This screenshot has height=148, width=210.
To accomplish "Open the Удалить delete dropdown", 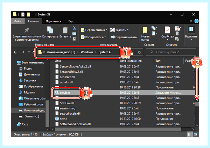I will tap(119, 30).
